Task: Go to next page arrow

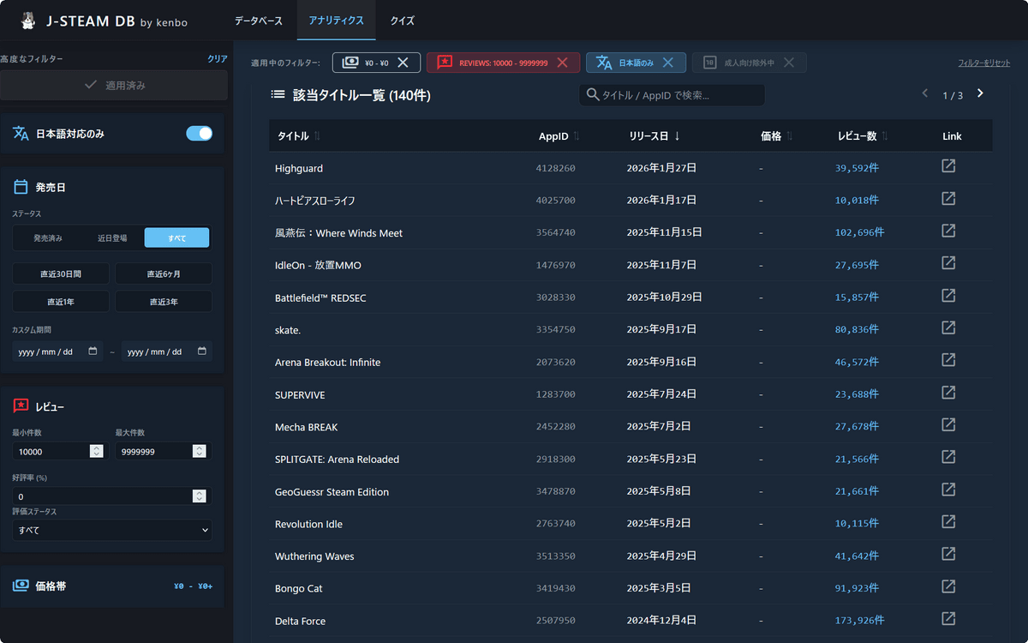Action: (980, 93)
